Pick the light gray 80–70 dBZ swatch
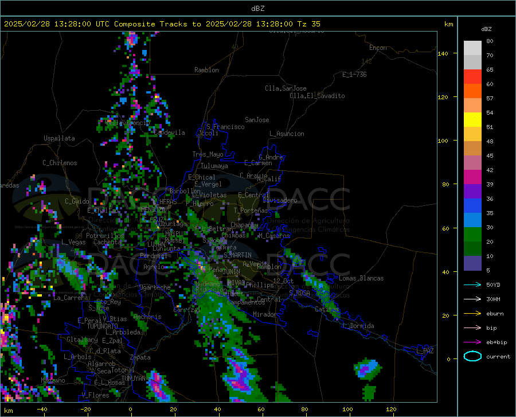Screen dimensions: 516x417 pos(472,48)
